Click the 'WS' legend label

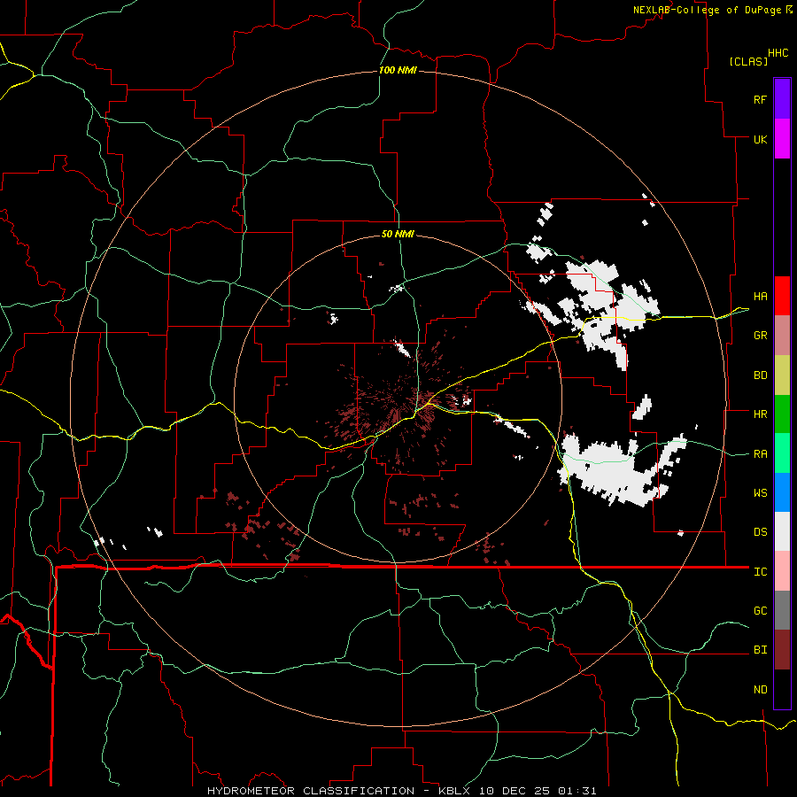point(760,493)
